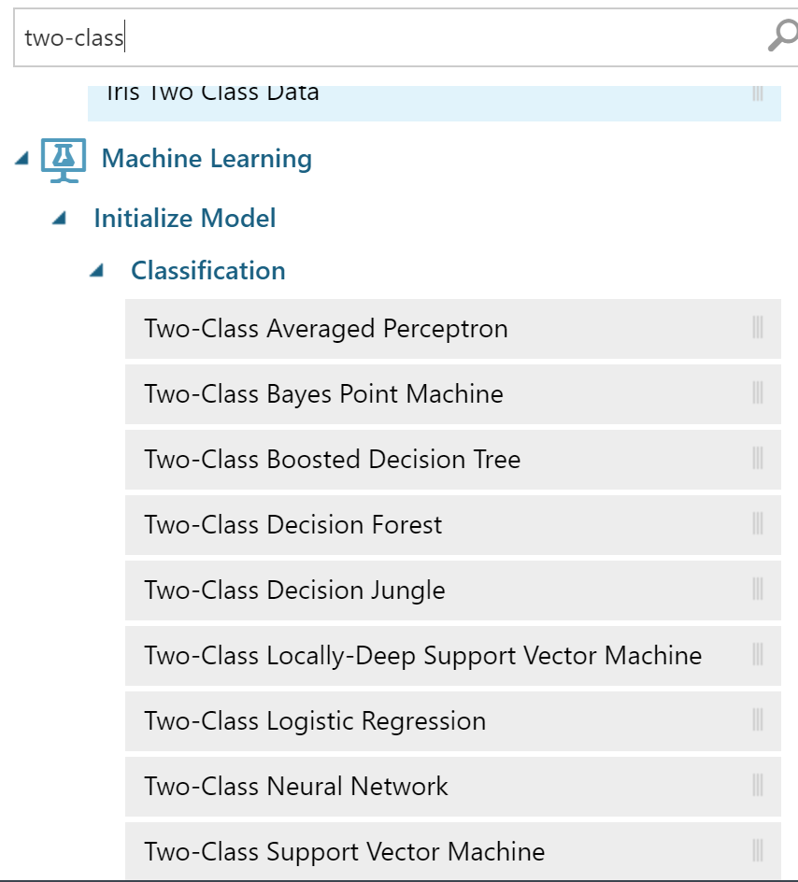This screenshot has height=882, width=798.
Task: Select the Iris Two Class Data dataset
Action: point(435,103)
